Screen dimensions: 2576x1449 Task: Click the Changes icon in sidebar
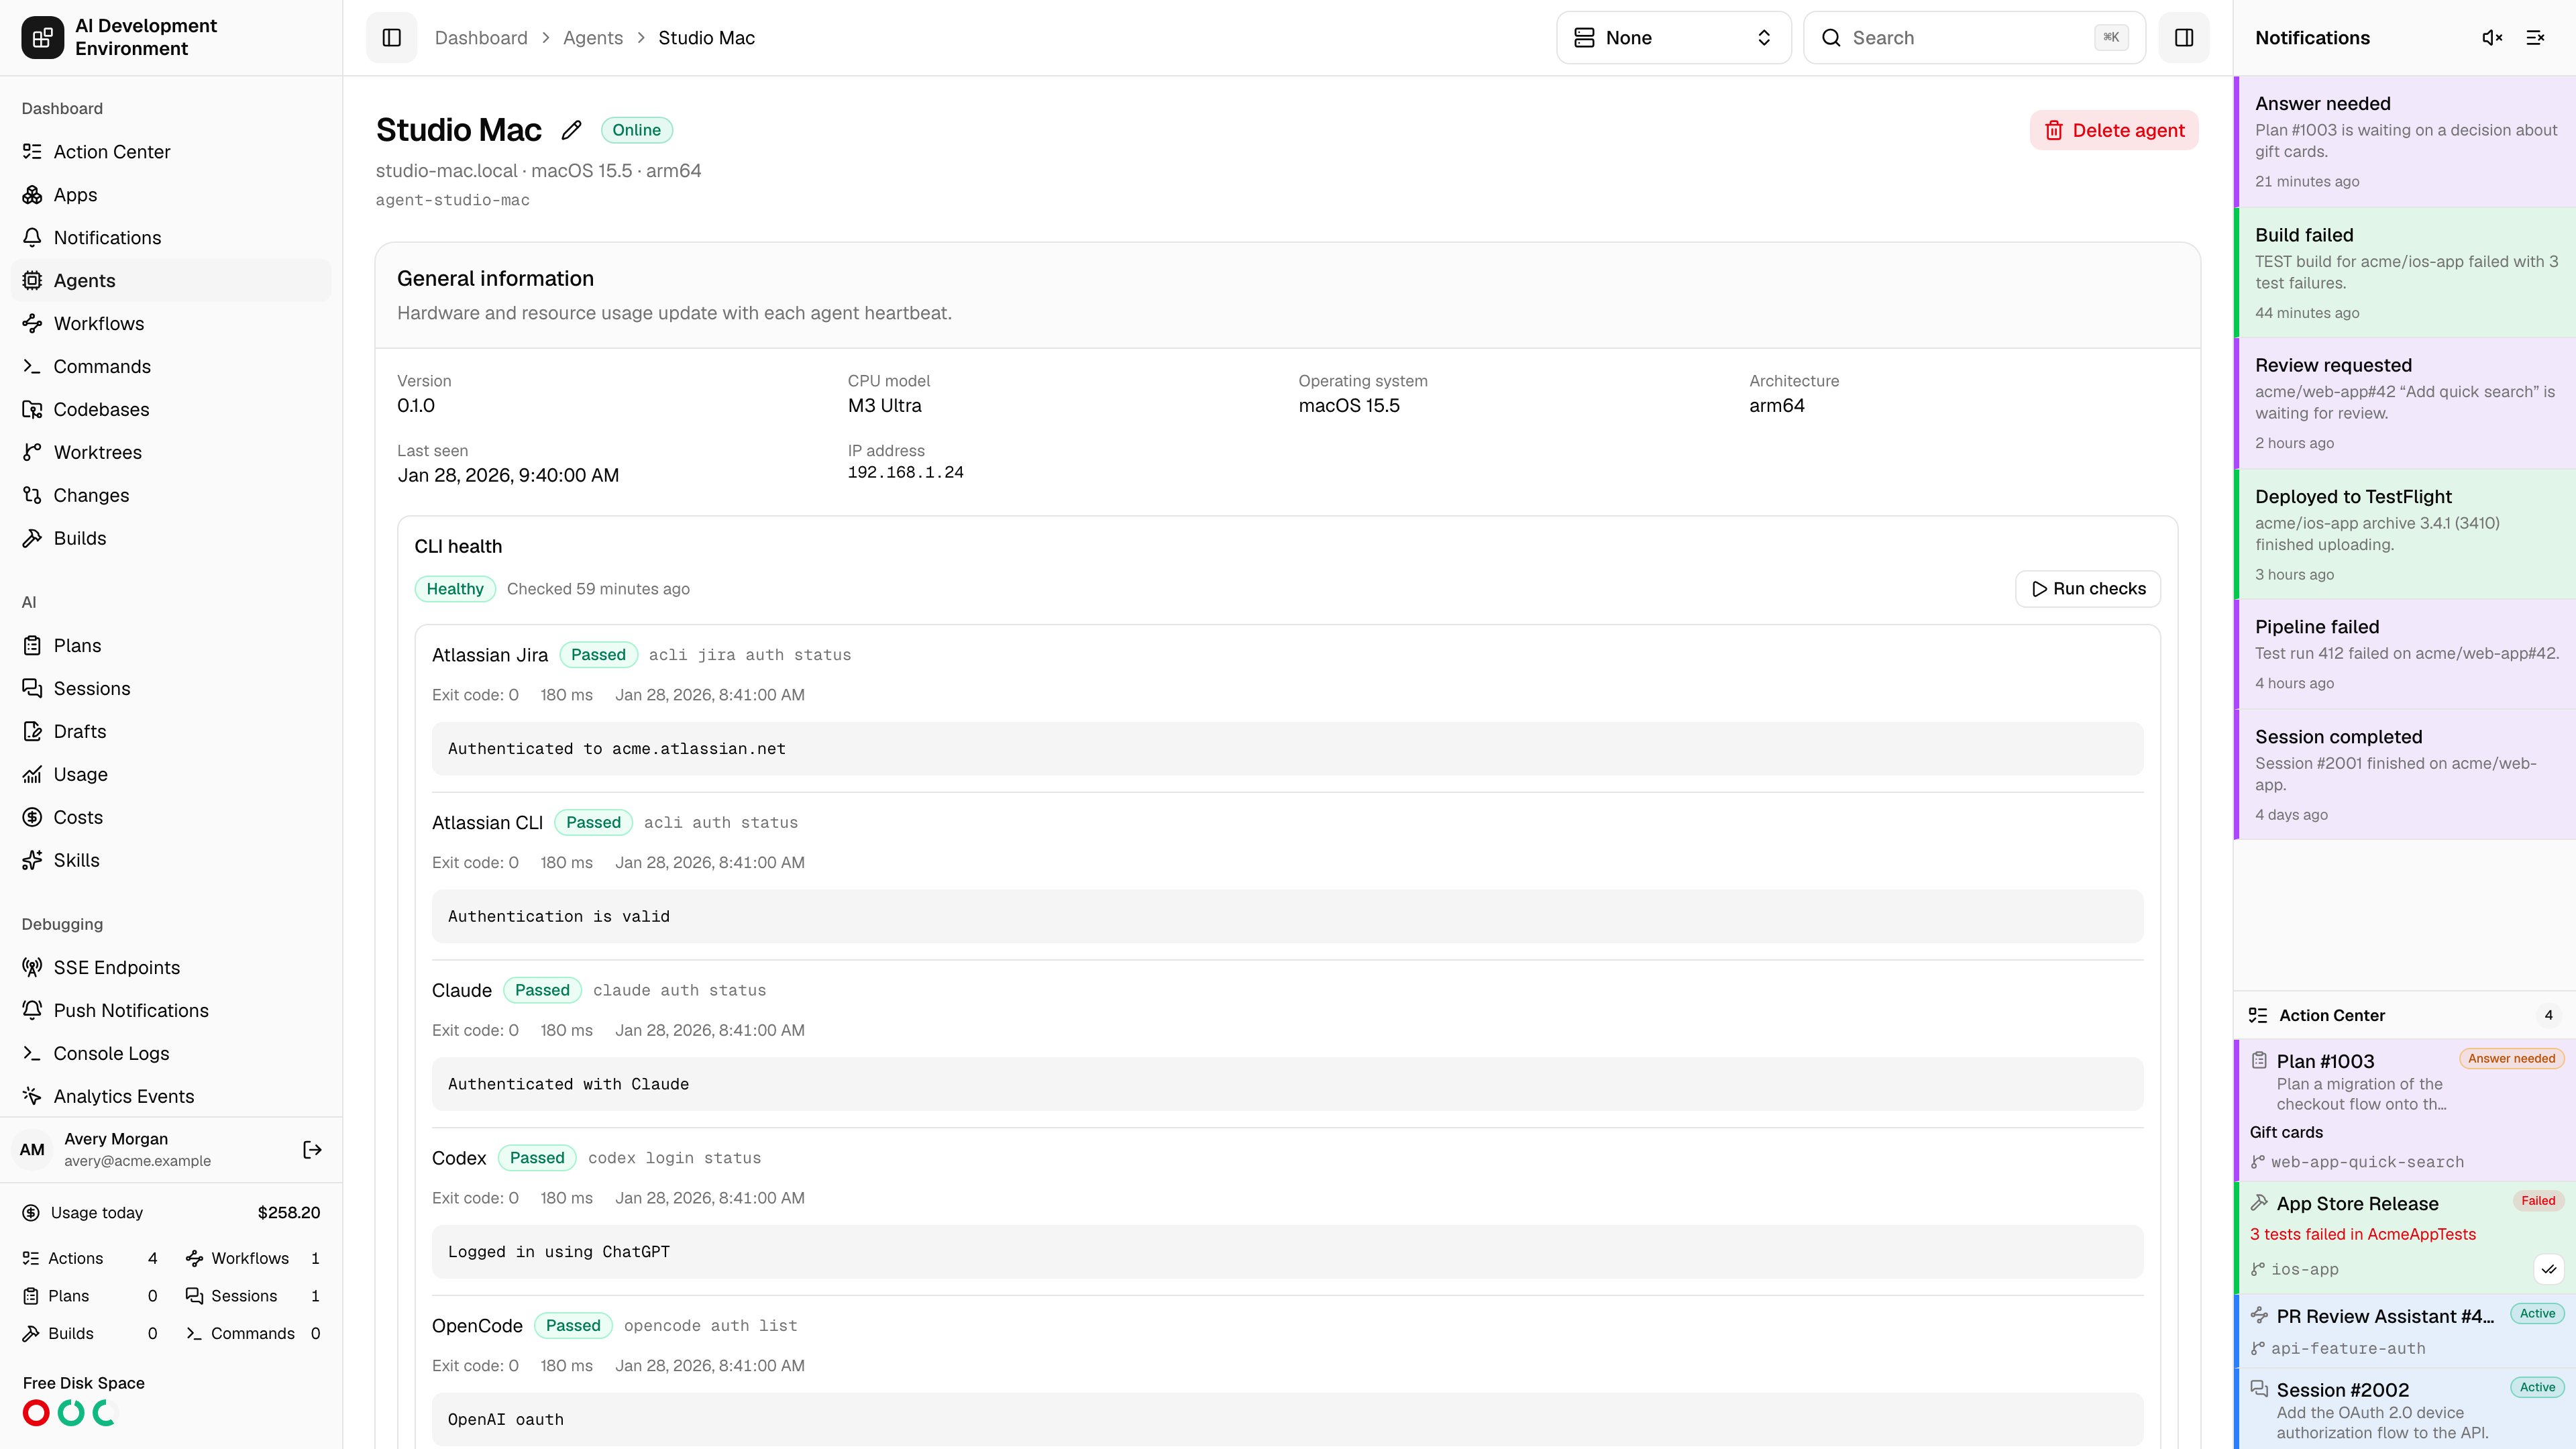tap(32, 496)
